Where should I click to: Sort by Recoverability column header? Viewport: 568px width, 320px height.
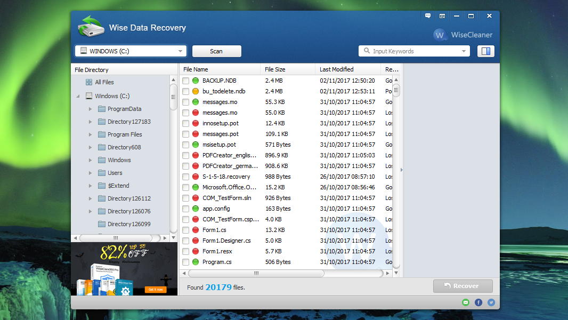[x=392, y=69]
